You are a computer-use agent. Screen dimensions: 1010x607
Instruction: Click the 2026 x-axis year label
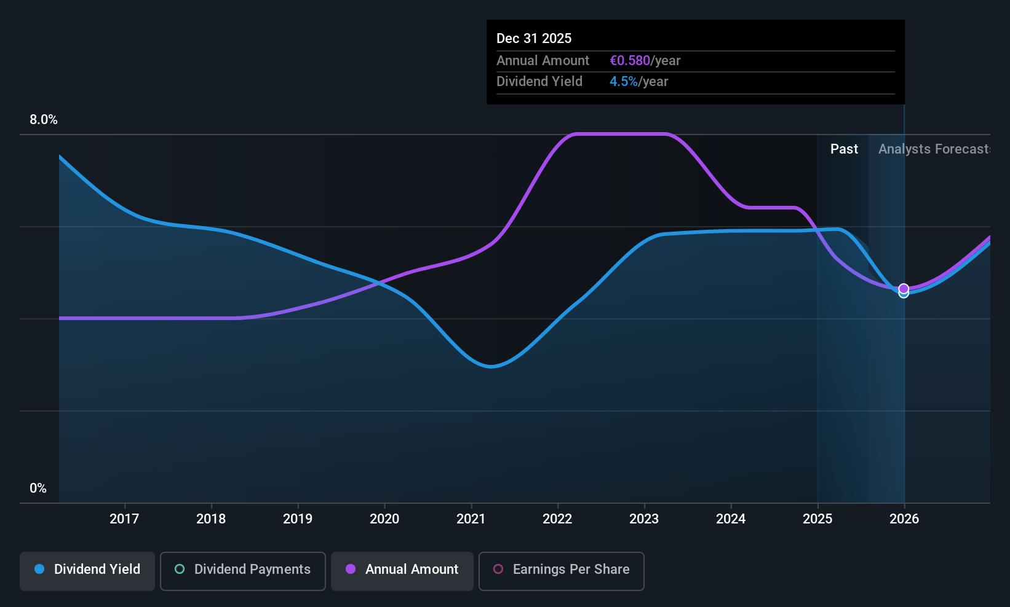pyautogui.click(x=904, y=519)
